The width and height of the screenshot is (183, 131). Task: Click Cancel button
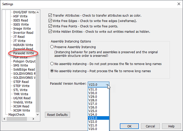coord(150,126)
